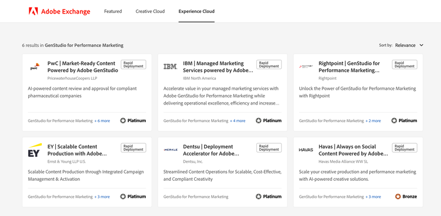This screenshot has width=441, height=216.
Task: Open the PwC logo thumbnail
Action: 35,67
